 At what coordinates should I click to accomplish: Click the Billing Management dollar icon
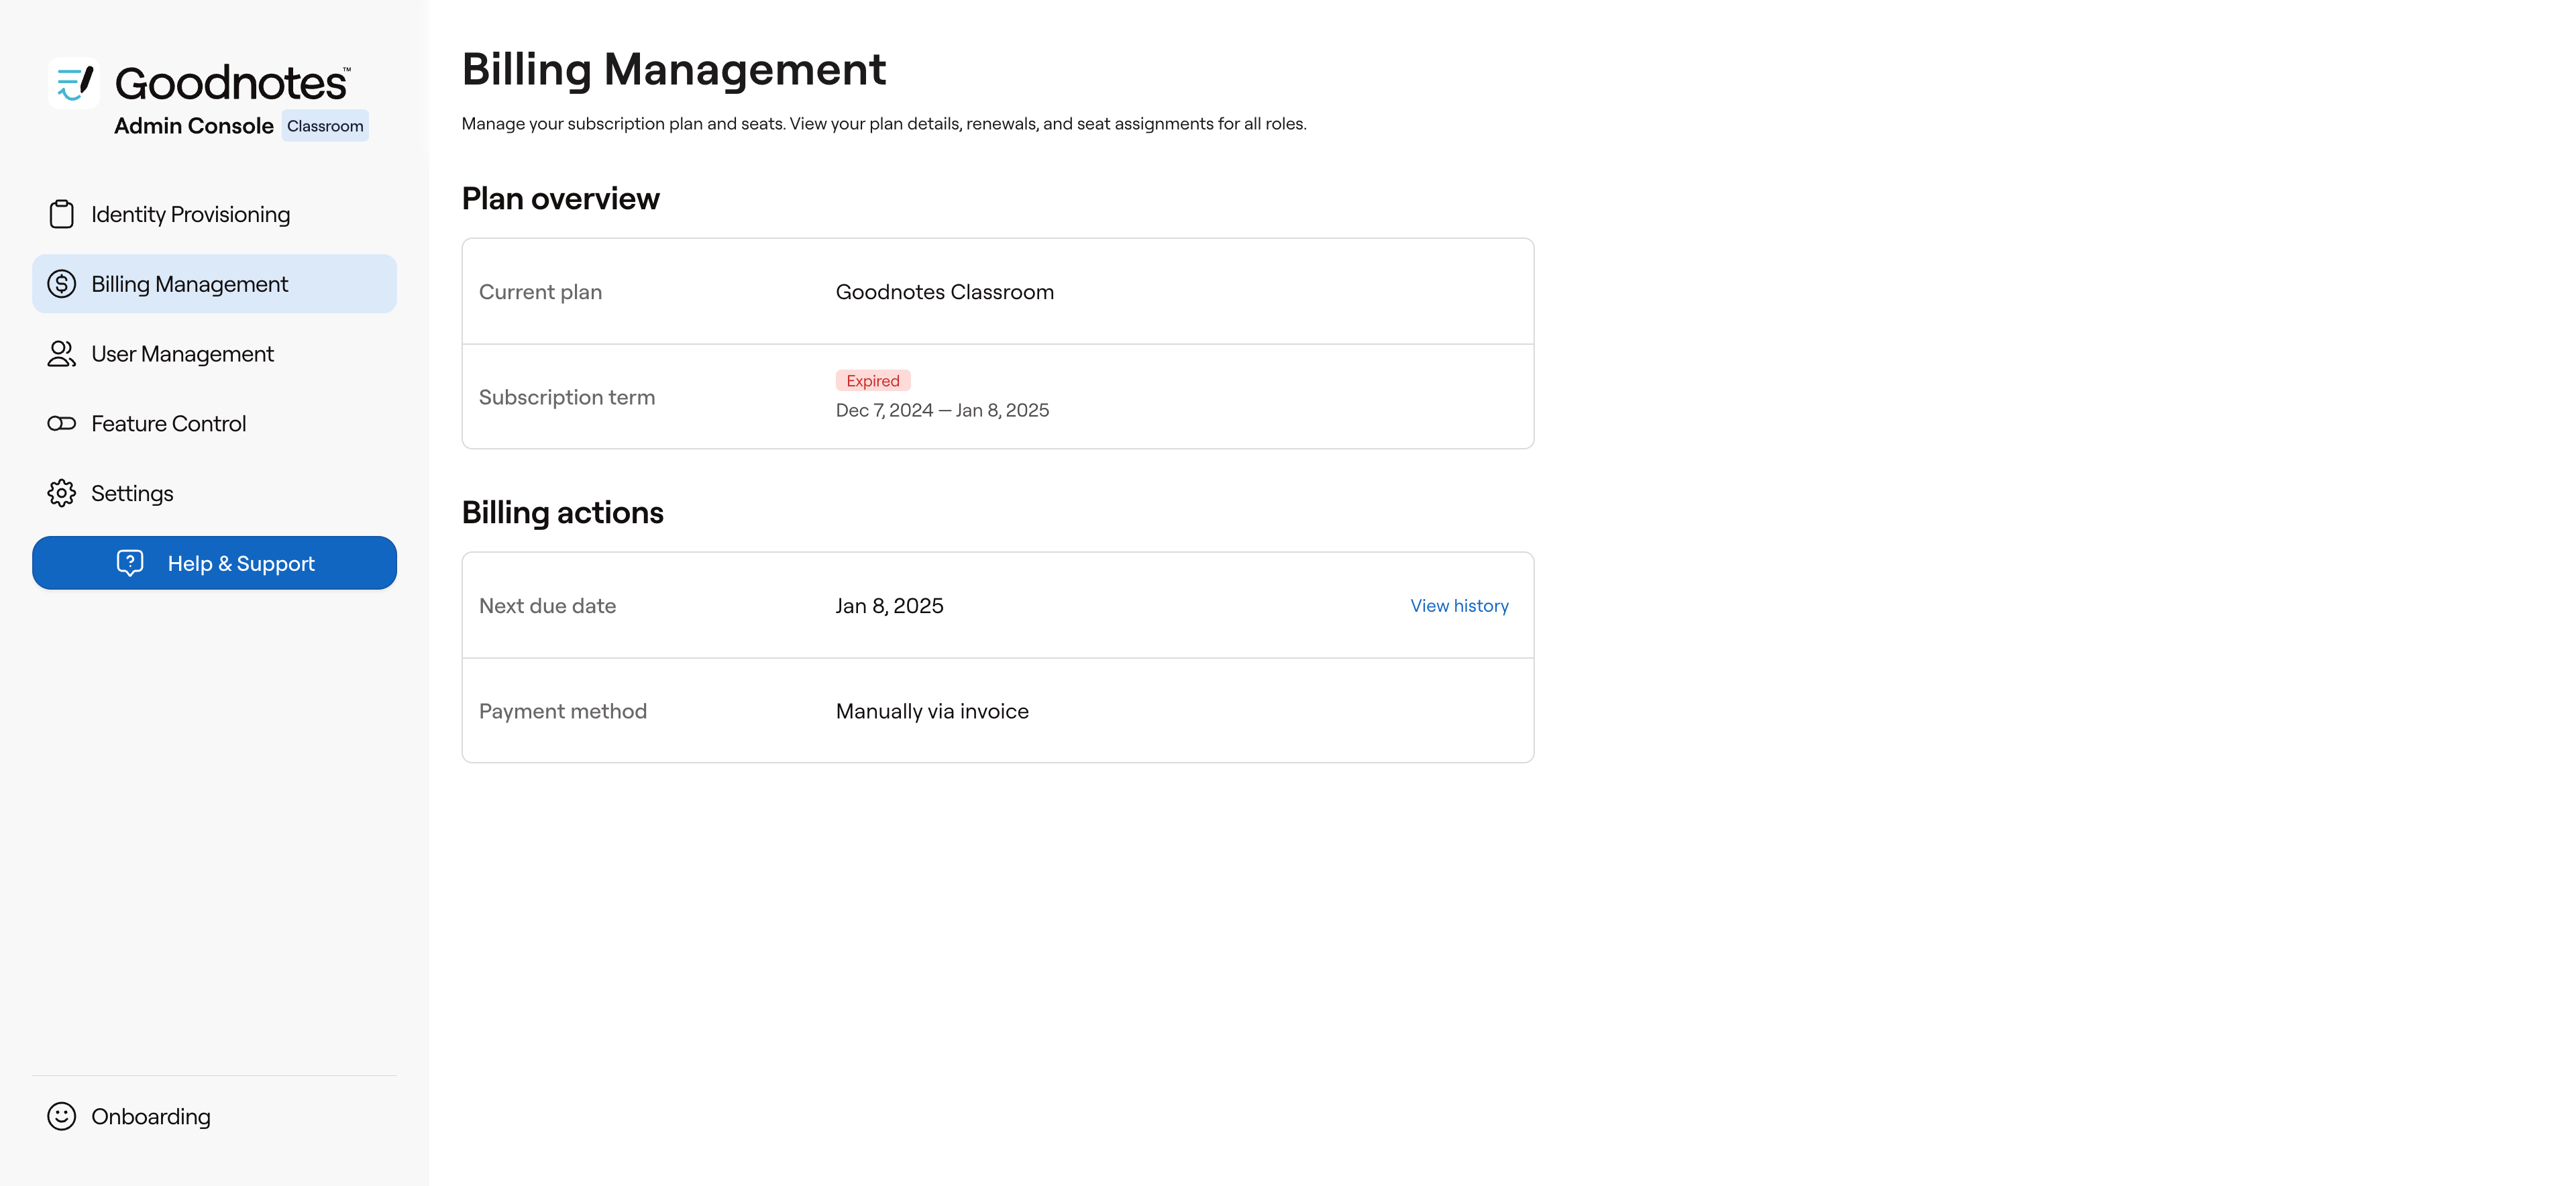61,284
